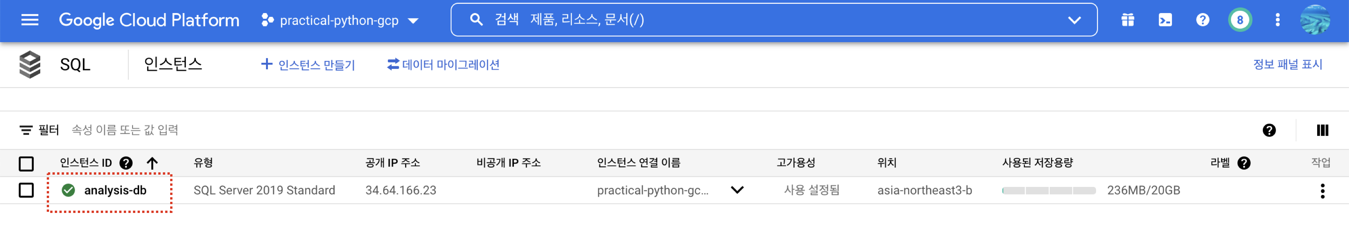
Task: Open the column display options icon
Action: tap(1322, 130)
